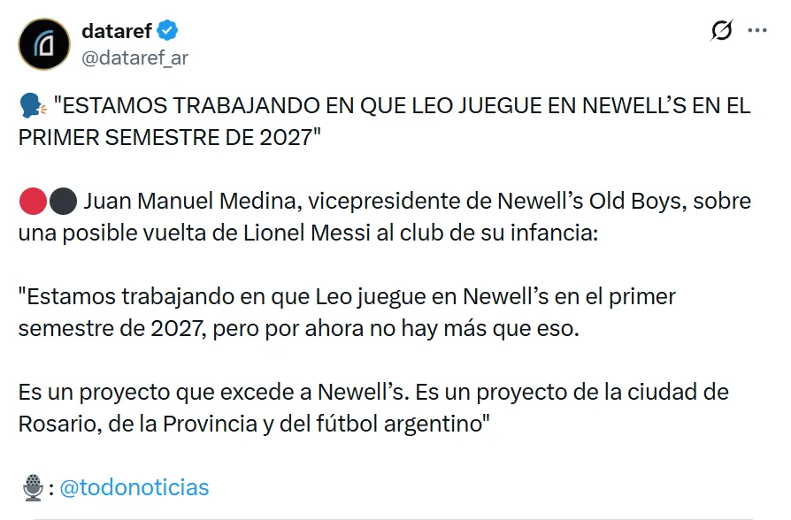Click the "Rosario, de la Provincia" line
This screenshot has width=791, height=520.
click(254, 424)
